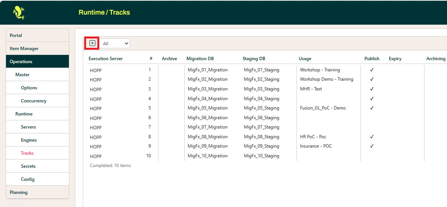Open the All filter dropdown
Screen dimensions: 447x207
pos(115,44)
